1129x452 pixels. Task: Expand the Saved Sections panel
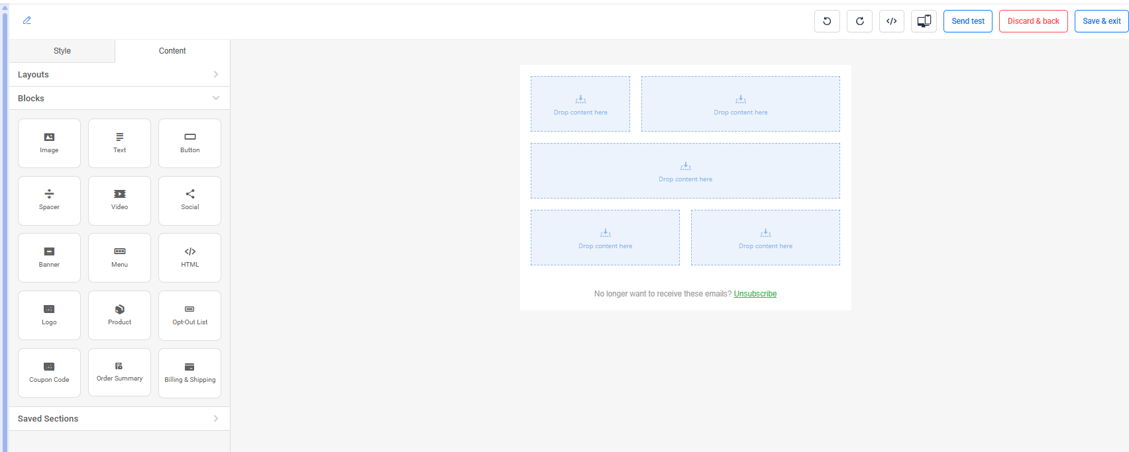click(x=119, y=418)
